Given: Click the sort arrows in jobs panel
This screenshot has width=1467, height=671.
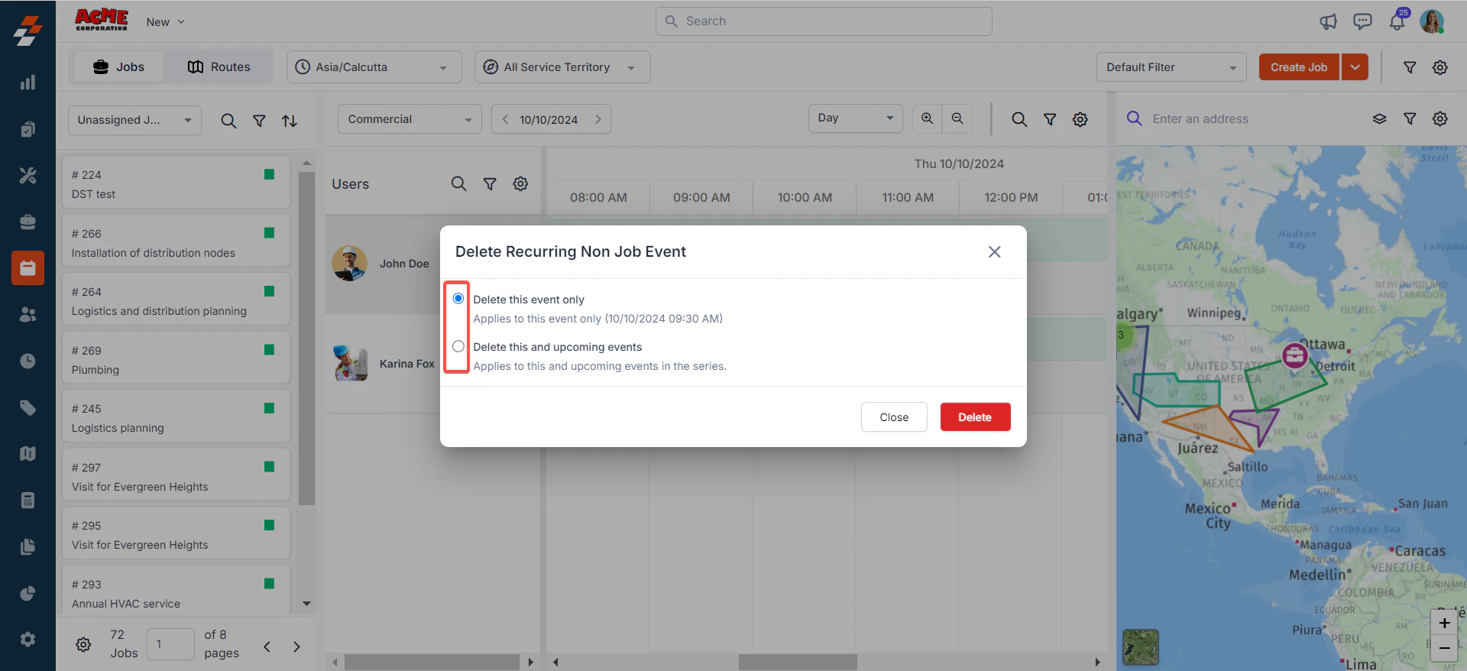Looking at the screenshot, I should 290,121.
